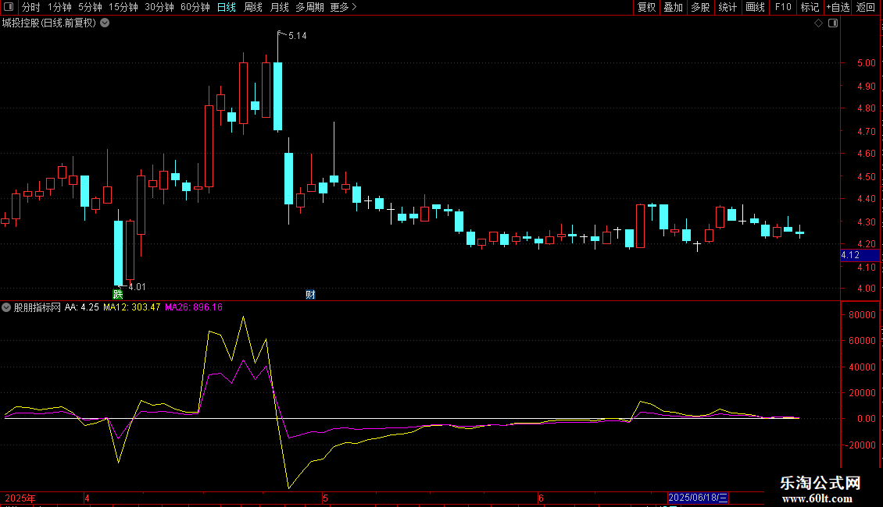This screenshot has height=507, width=883.
Task: Switch to the 分时 intraday view
Action: [31, 7]
